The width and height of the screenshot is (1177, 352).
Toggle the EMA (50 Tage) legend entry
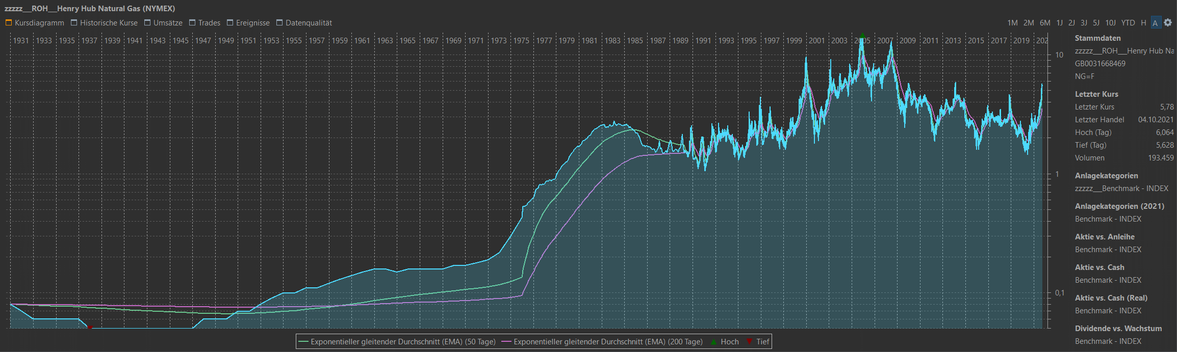[397, 342]
